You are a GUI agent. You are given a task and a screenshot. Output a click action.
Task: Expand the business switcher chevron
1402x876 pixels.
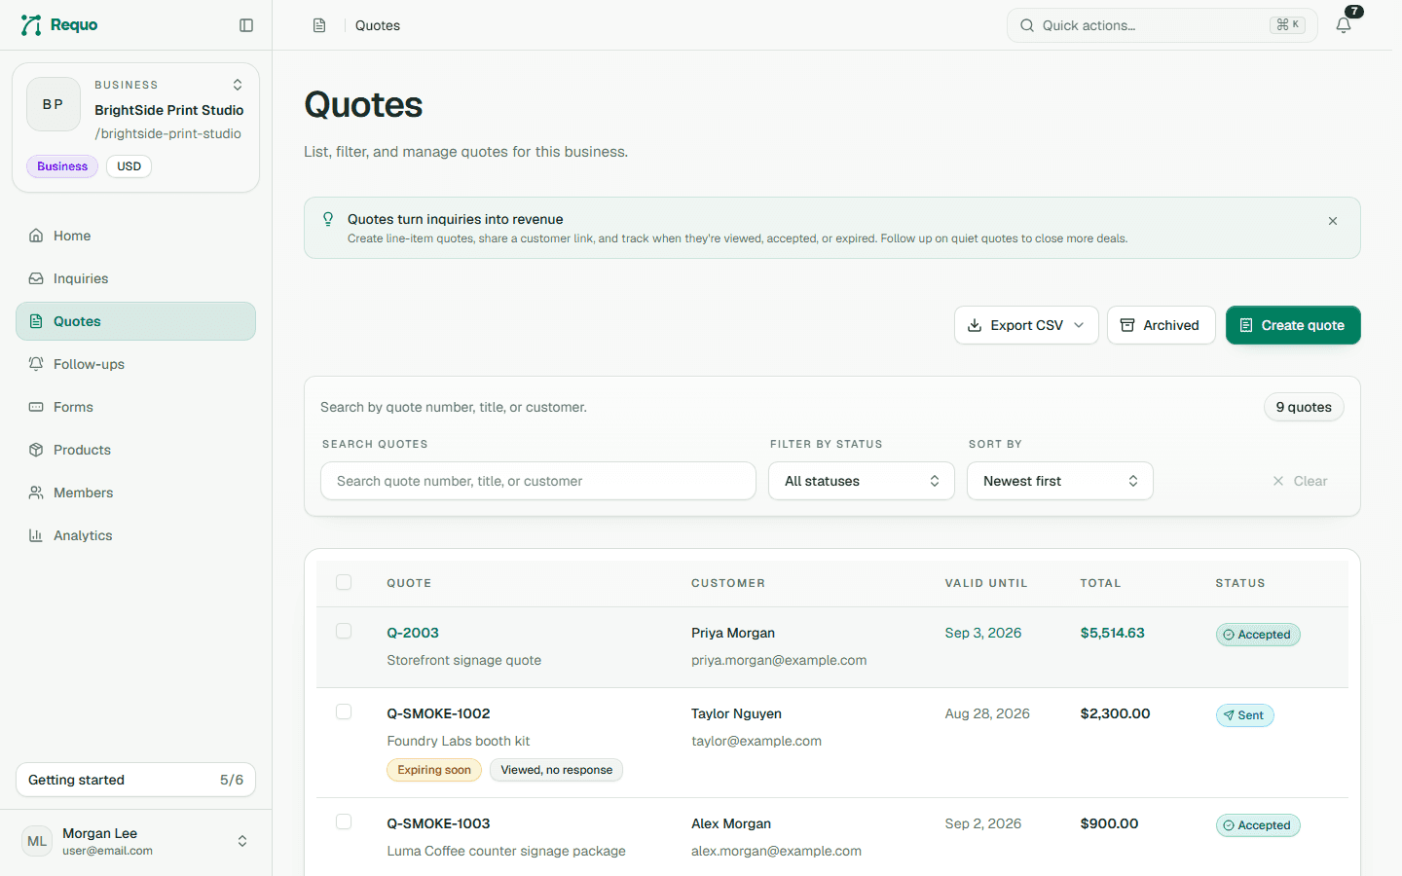point(238,85)
